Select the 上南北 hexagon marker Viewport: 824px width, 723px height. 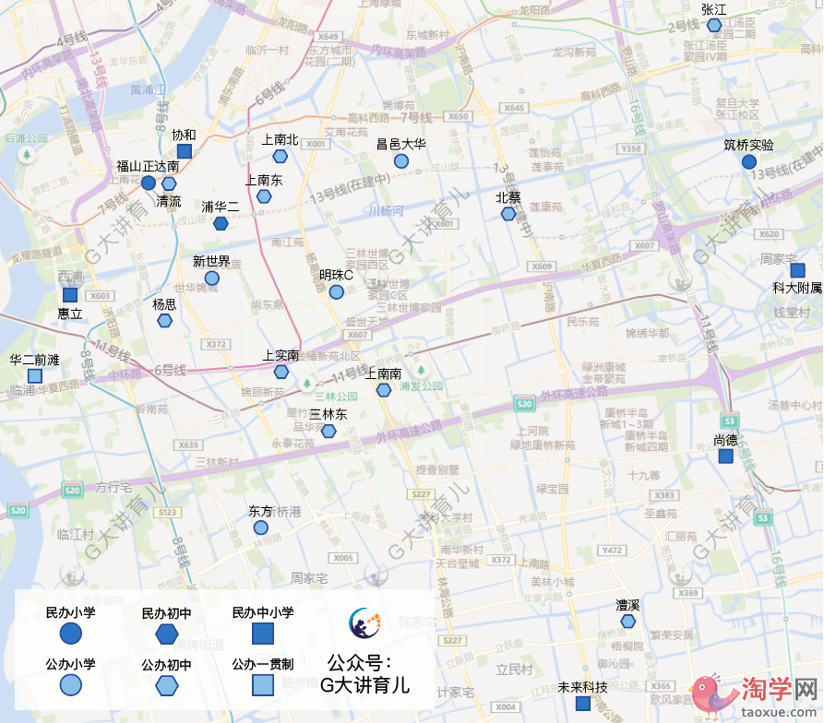click(281, 156)
